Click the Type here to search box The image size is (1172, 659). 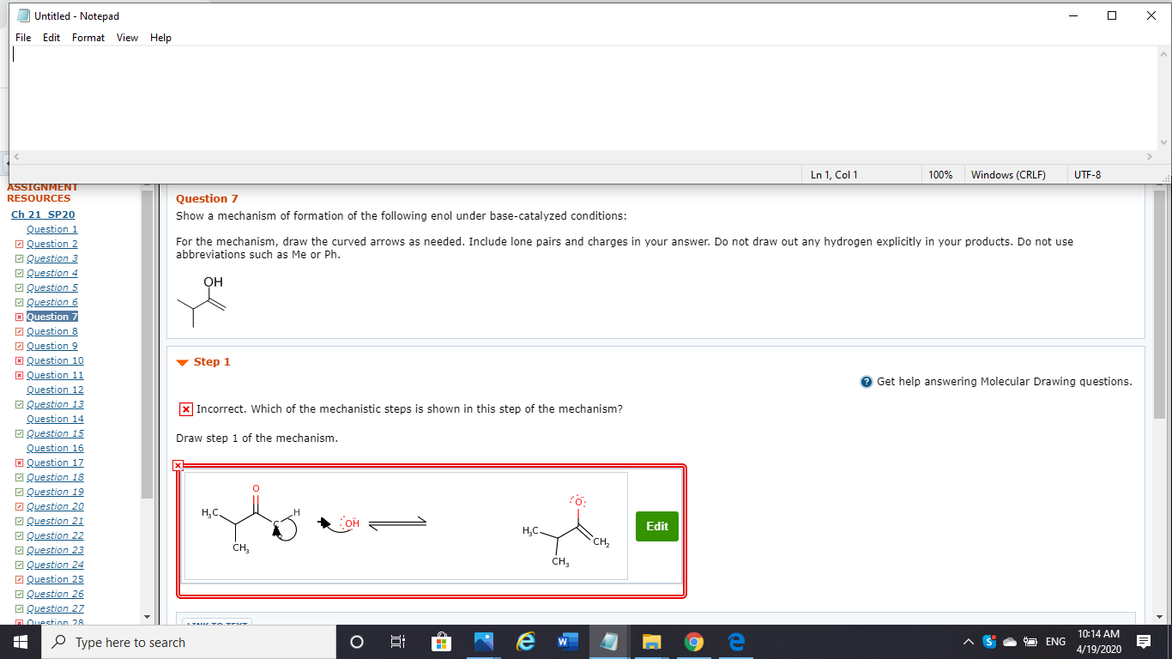point(189,642)
